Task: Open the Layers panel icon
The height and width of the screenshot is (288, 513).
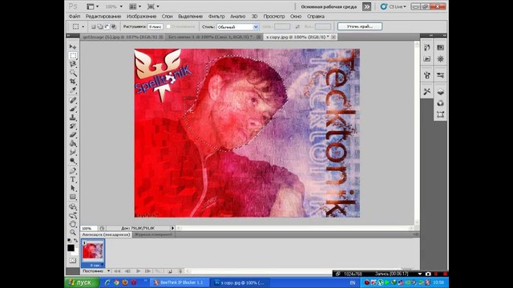Action: 440,92
